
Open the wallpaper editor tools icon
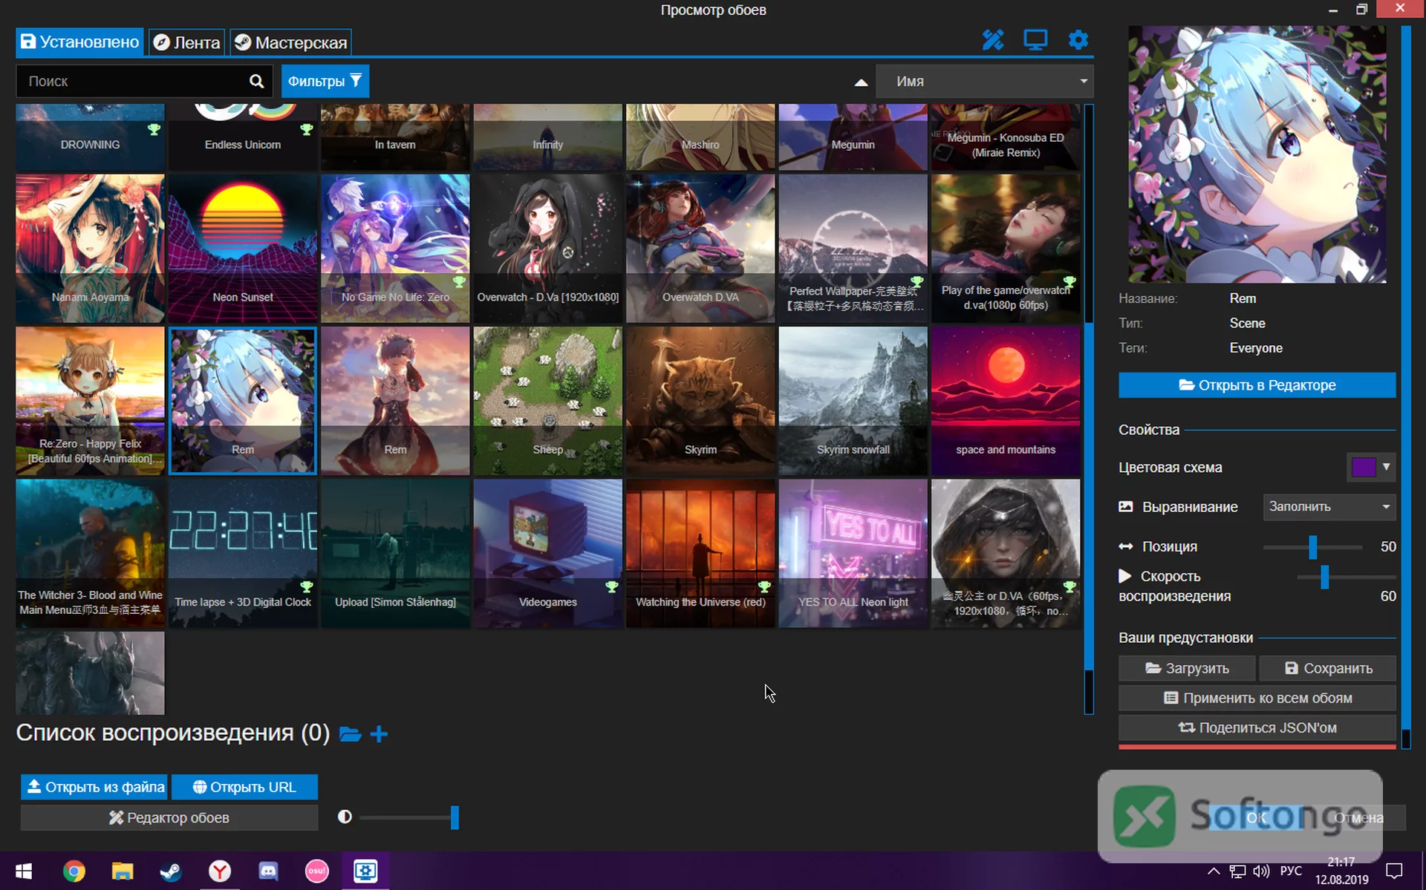point(993,40)
